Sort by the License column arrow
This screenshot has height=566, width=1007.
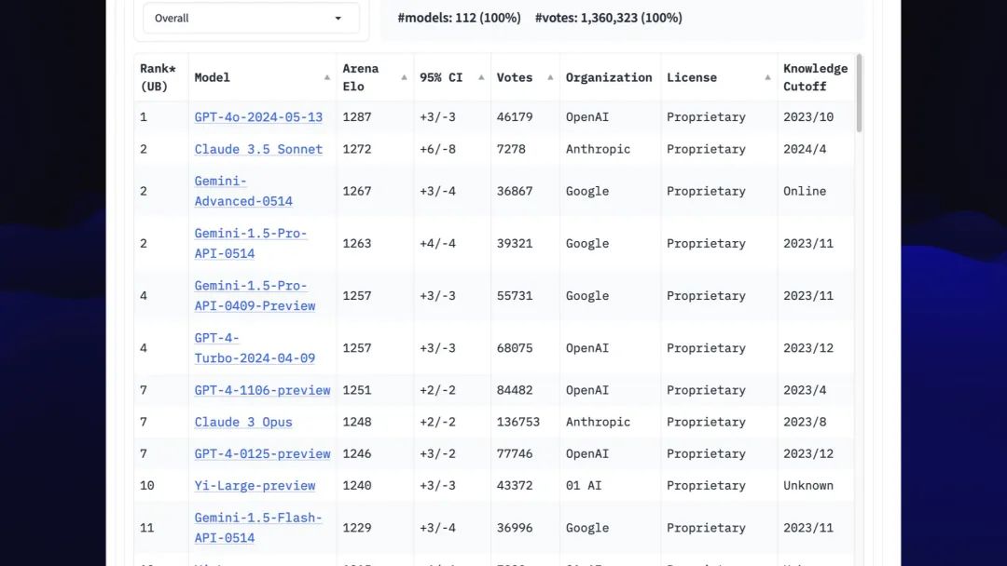(x=767, y=77)
